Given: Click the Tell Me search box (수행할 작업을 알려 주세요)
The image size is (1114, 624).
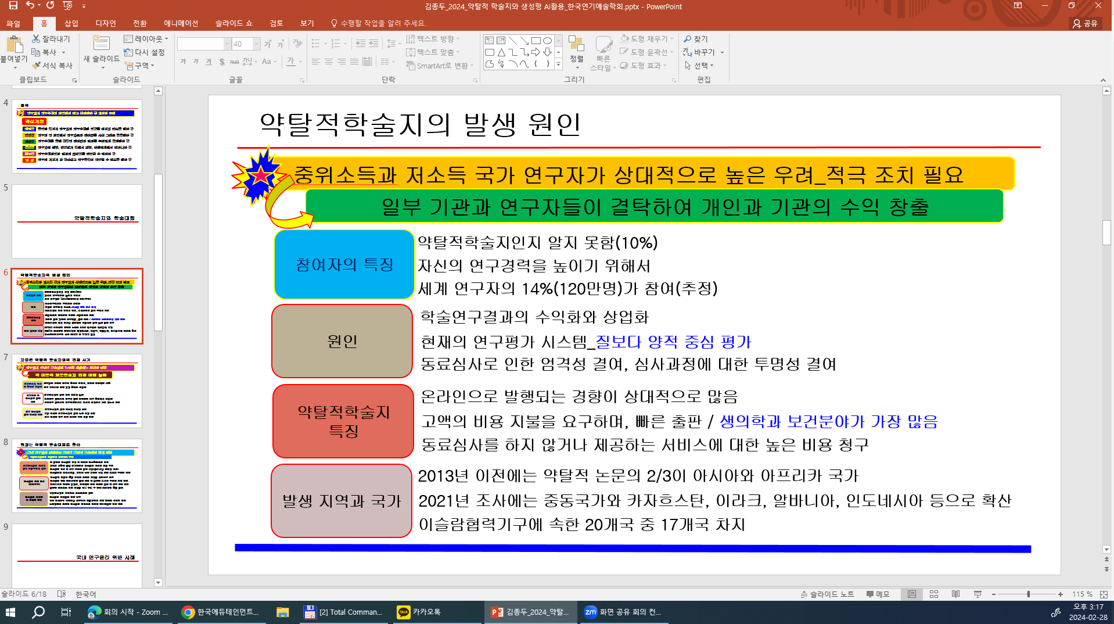Looking at the screenshot, I should click(379, 23).
